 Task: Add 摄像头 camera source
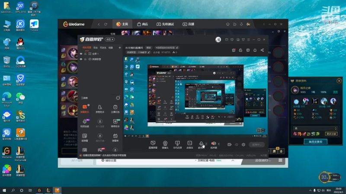(x=165, y=145)
